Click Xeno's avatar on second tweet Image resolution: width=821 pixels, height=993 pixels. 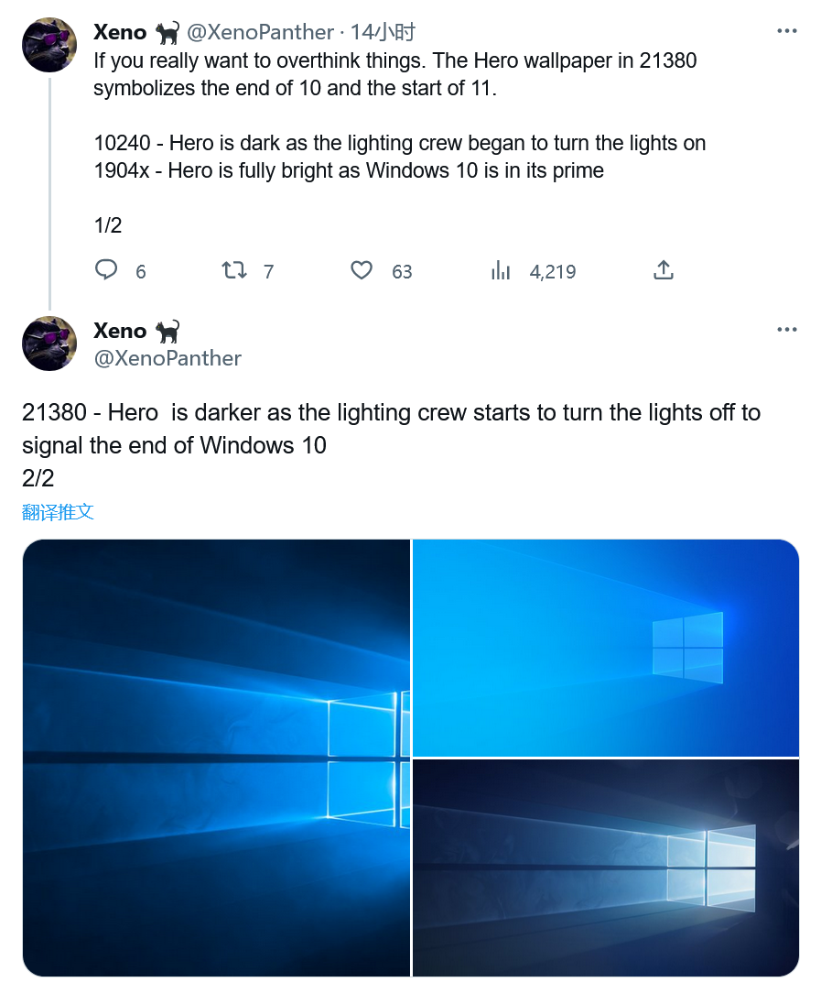pyautogui.click(x=49, y=344)
